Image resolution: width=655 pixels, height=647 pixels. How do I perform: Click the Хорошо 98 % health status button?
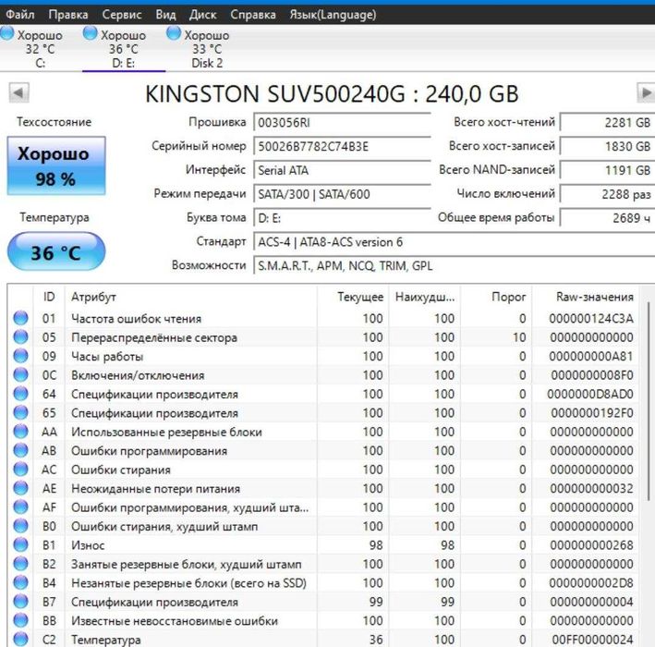pos(55,165)
